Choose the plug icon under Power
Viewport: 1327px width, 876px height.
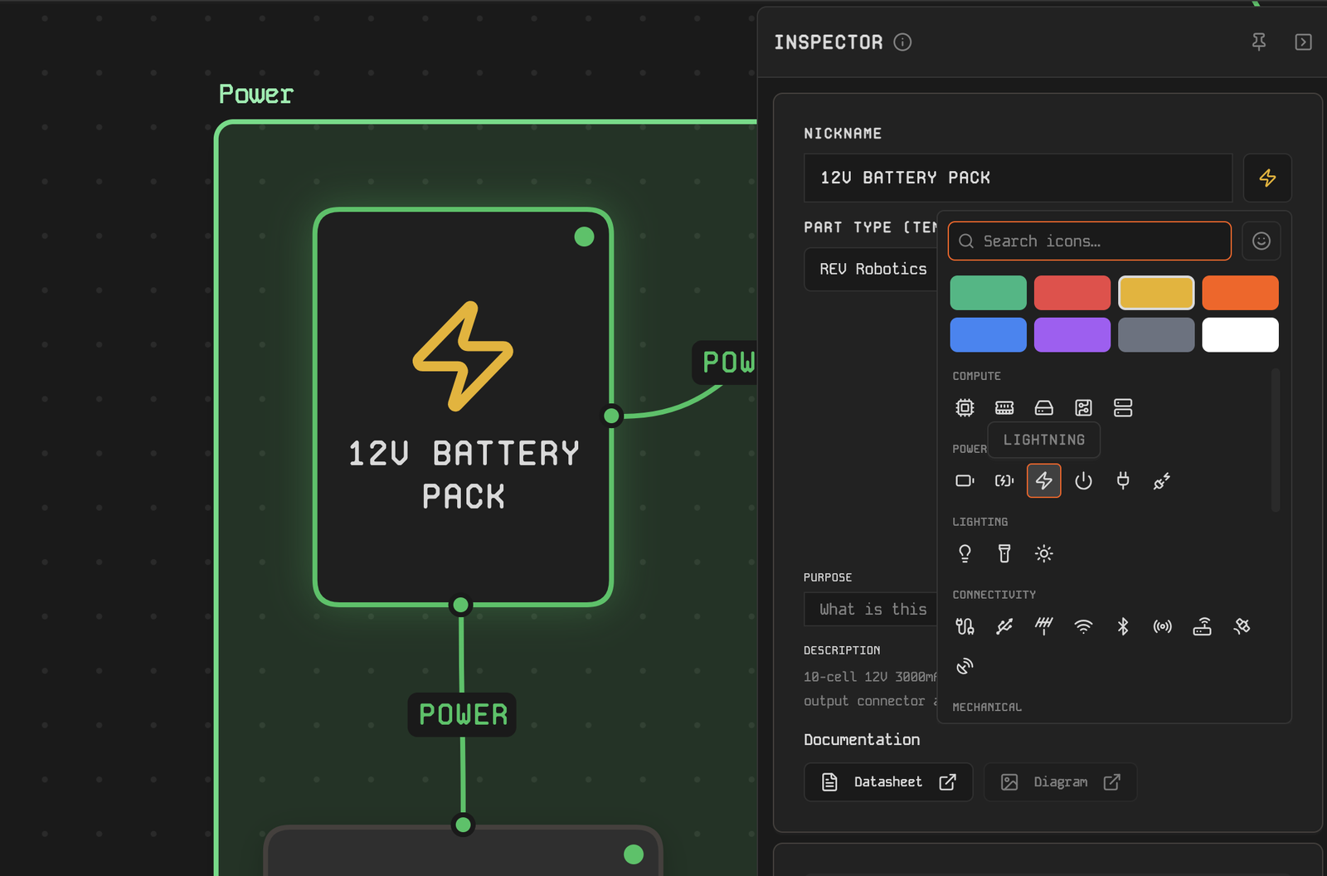click(1123, 480)
